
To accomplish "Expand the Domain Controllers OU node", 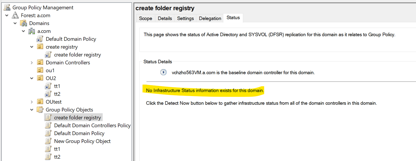I will [x=32, y=63].
